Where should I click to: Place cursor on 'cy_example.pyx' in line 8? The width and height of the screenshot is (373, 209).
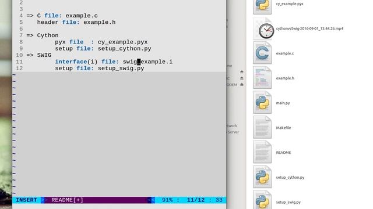(122, 42)
